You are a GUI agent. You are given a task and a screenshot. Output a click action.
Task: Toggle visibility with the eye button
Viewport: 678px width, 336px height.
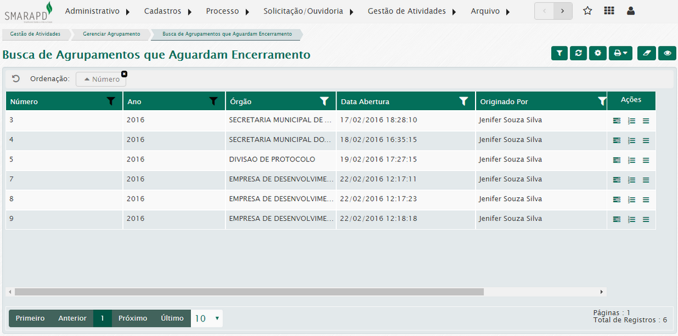[668, 54]
